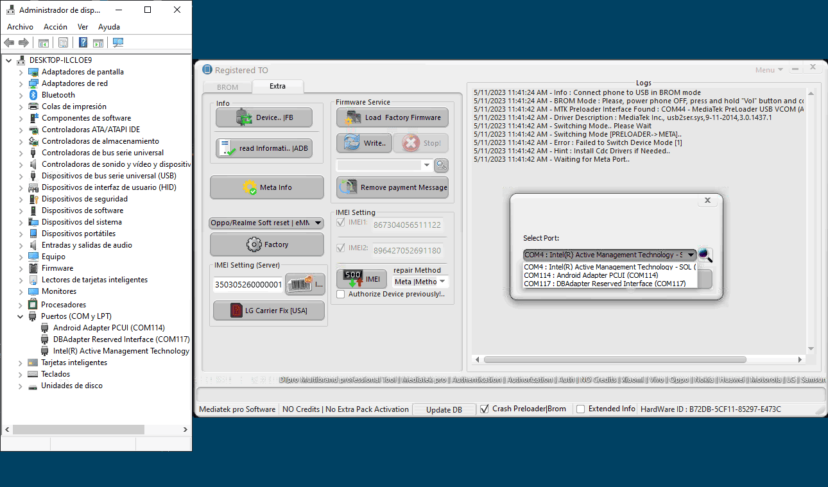Image resolution: width=828 pixels, height=487 pixels.
Task: Click the IMEI repair button
Action: pyautogui.click(x=362, y=279)
